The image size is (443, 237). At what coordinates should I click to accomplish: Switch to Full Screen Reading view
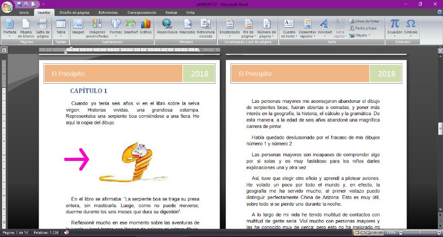363,233
